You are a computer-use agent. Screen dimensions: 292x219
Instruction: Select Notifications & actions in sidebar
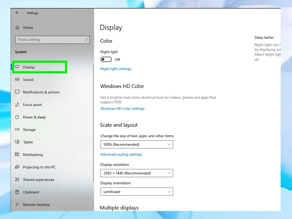point(41,92)
